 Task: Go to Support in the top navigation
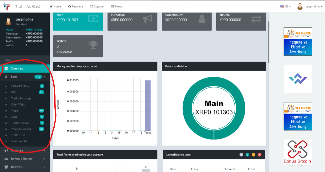pos(97,7)
